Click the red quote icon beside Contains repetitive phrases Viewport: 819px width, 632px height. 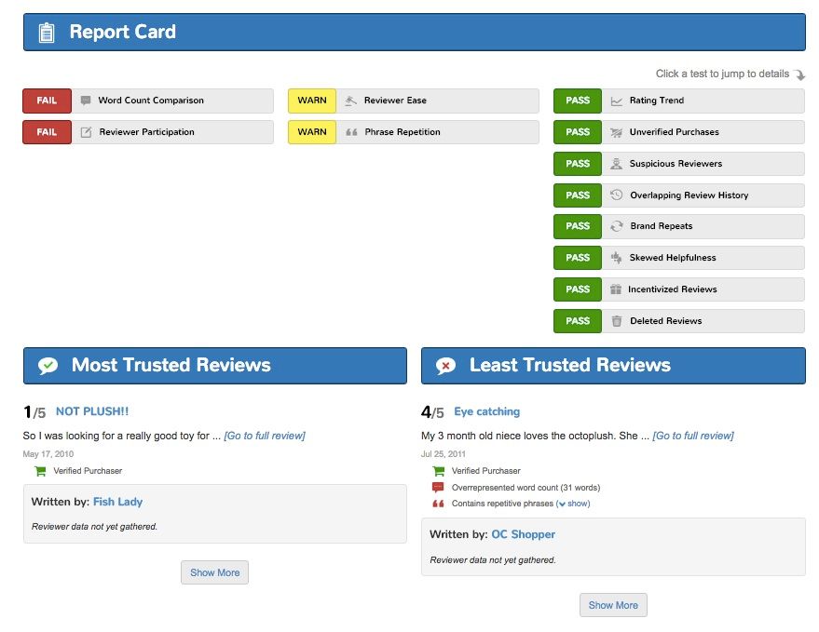(438, 504)
